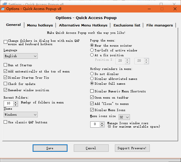Select Do not display hotkey reminders
Image resolution: width=181 pixels, height=162 pixels.
click(x=92, y=74)
